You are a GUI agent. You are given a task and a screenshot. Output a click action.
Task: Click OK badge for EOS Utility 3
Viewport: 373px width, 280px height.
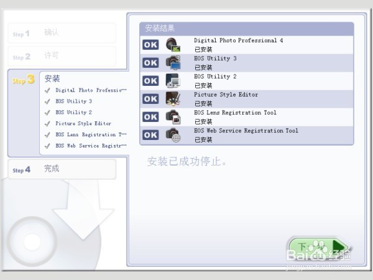pyautogui.click(x=150, y=63)
